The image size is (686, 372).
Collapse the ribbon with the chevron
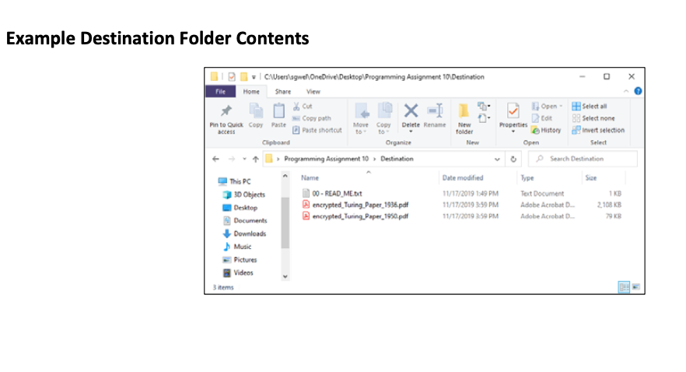click(626, 91)
